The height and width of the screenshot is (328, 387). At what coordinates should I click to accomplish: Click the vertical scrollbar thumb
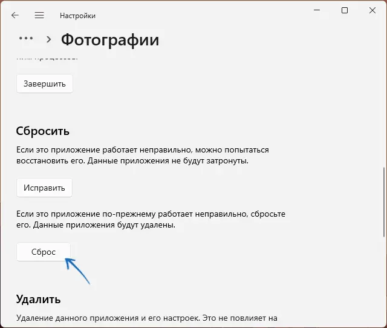pos(384,202)
